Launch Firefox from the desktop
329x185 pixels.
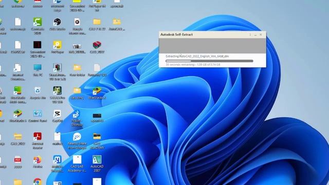38,159
